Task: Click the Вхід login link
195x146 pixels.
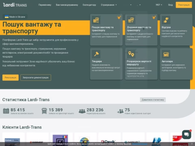Action: [171, 5]
